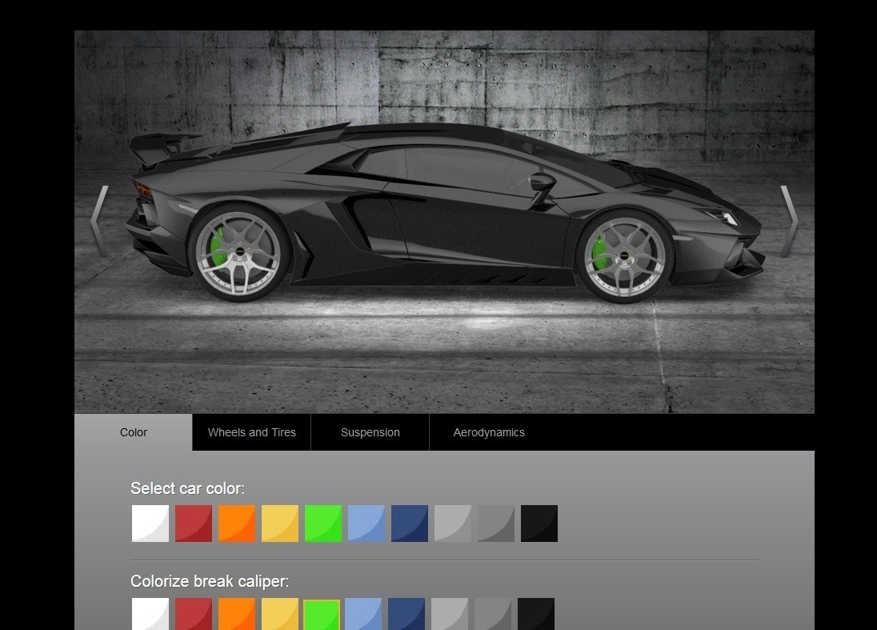
Task: Choose orange brake caliper swatch
Action: [237, 614]
